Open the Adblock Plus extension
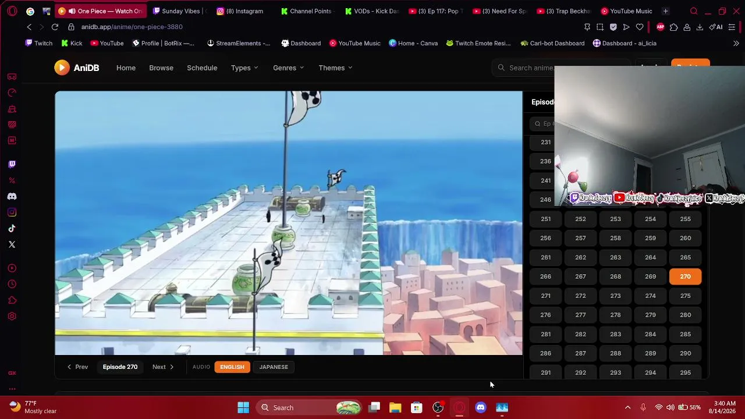The image size is (745, 419). click(x=660, y=27)
